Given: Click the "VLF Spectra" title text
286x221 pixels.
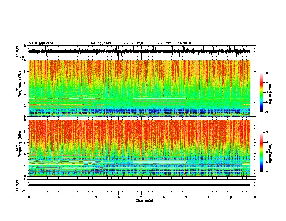Looking at the screenshot, I should pyautogui.click(x=41, y=43).
